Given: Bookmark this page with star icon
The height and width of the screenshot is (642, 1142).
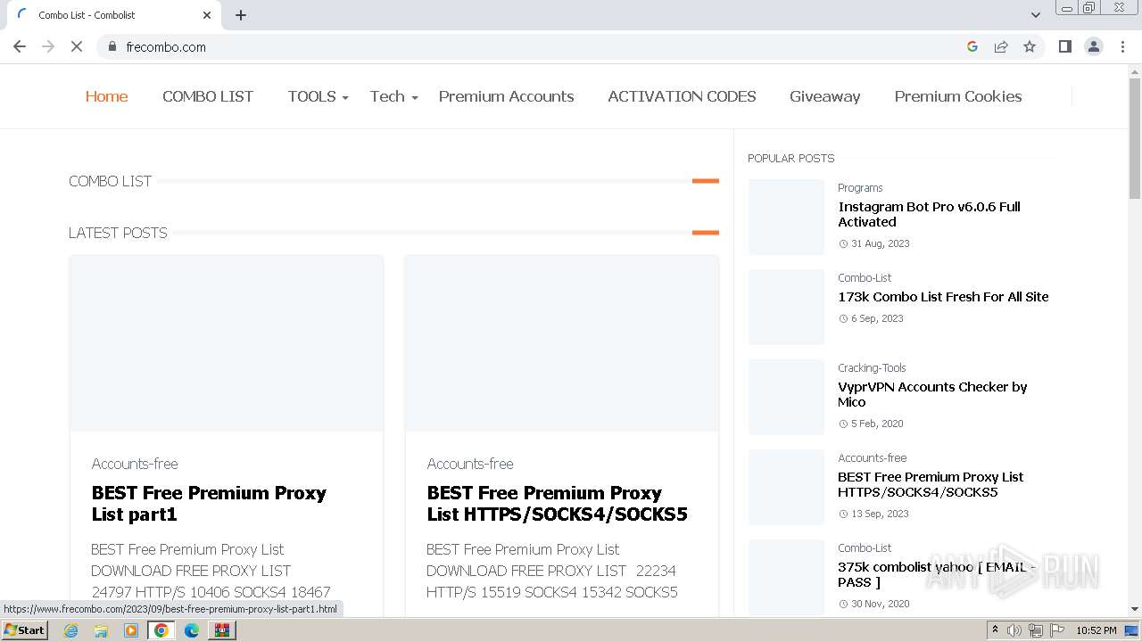Looking at the screenshot, I should pyautogui.click(x=1030, y=46).
